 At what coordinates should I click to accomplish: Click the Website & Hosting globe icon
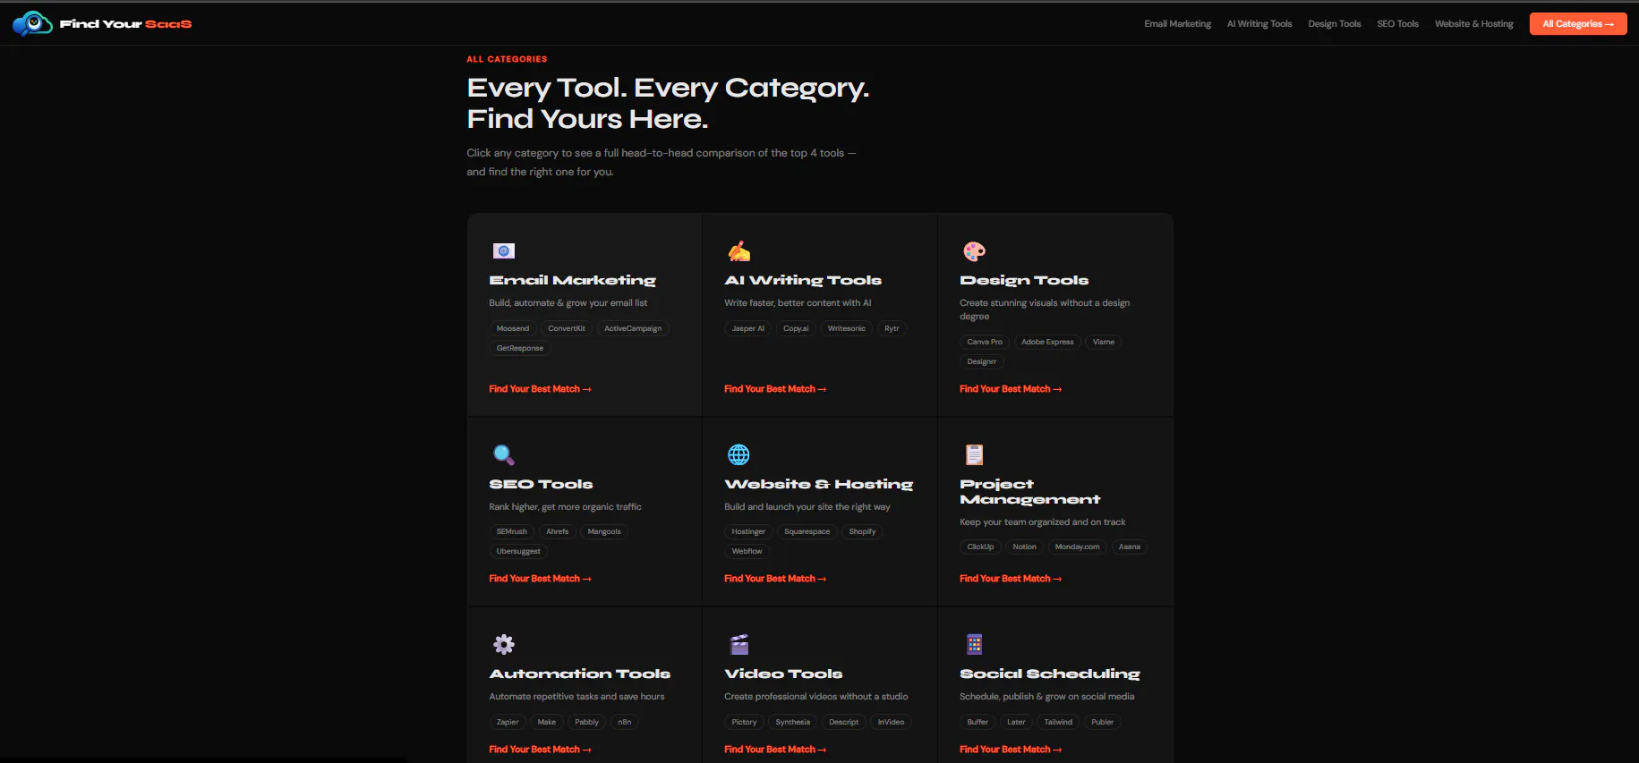(738, 454)
